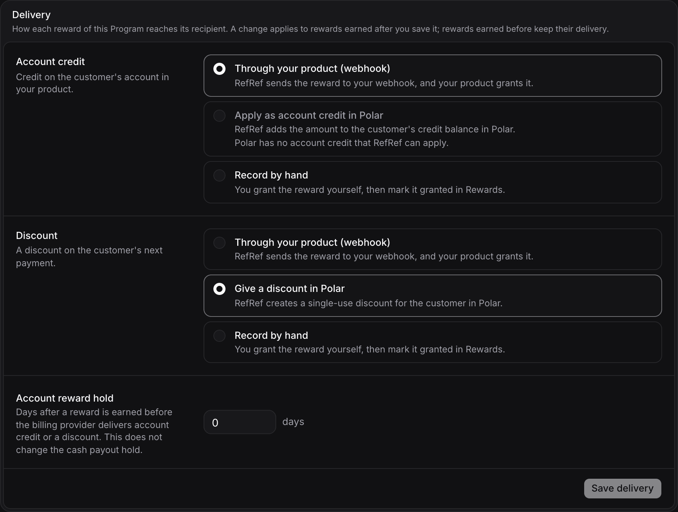Click the Account reward hold days field

click(x=240, y=422)
